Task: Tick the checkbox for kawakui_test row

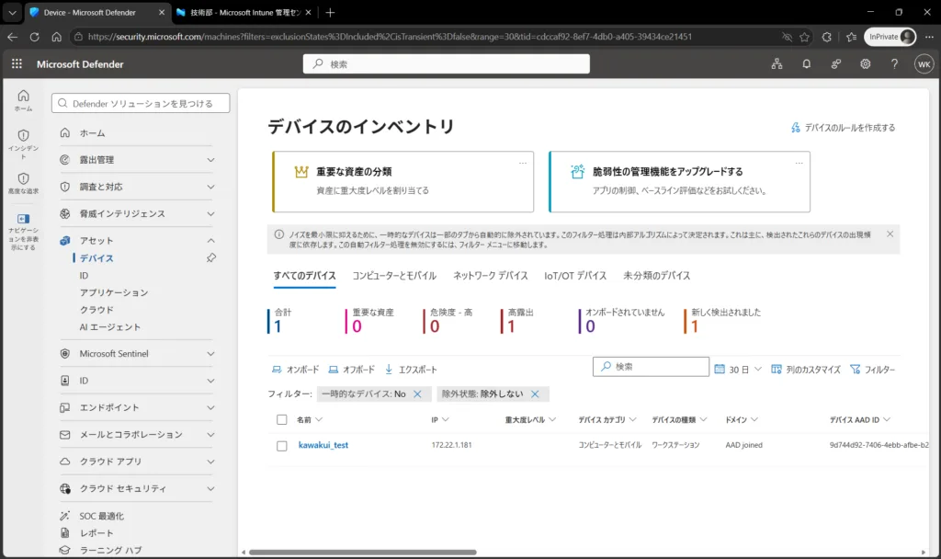Action: [x=281, y=446]
